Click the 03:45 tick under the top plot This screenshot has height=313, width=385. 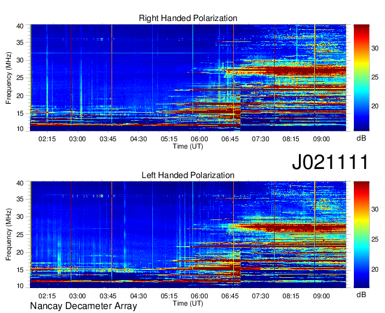(x=108, y=139)
